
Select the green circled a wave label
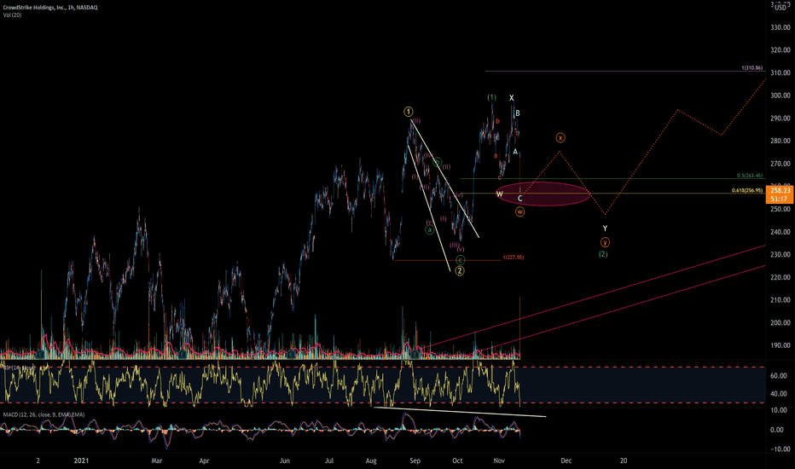click(429, 229)
